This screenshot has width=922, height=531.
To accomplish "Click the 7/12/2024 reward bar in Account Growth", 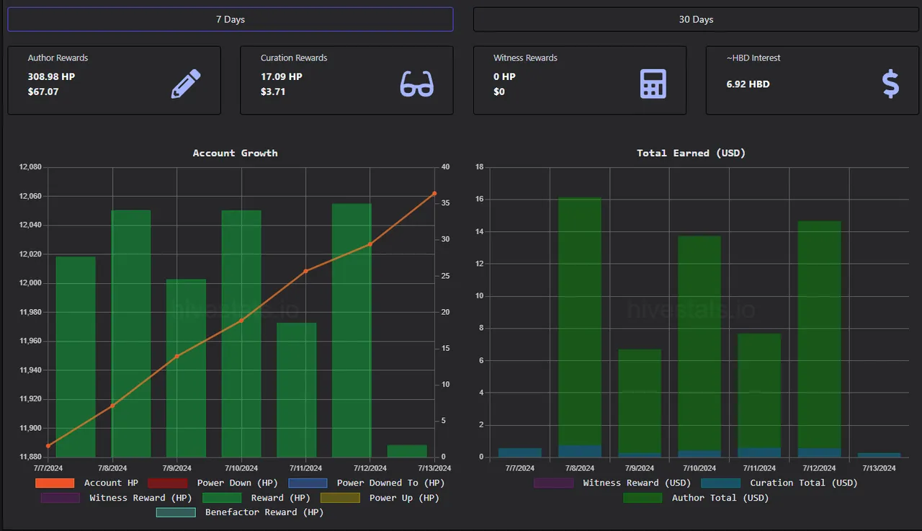I will [352, 330].
